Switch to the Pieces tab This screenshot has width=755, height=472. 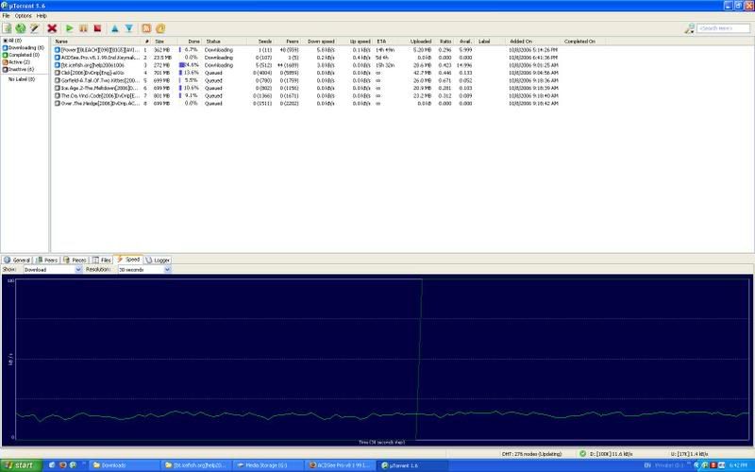(x=75, y=261)
